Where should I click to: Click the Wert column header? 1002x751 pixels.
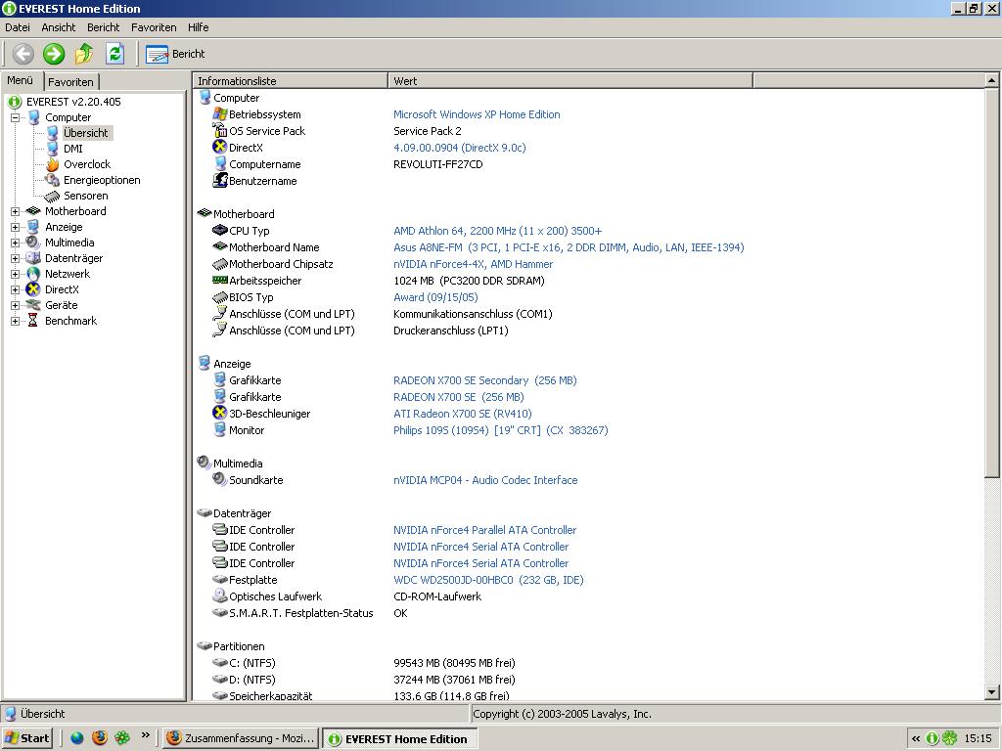coord(570,80)
